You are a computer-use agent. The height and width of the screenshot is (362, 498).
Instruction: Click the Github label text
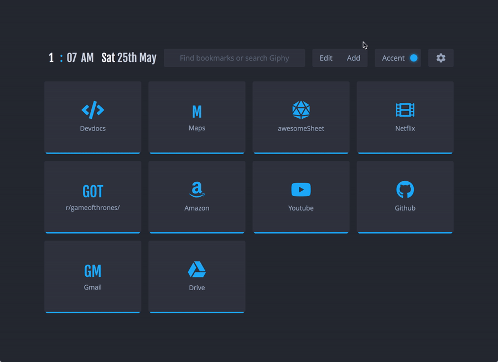point(405,208)
